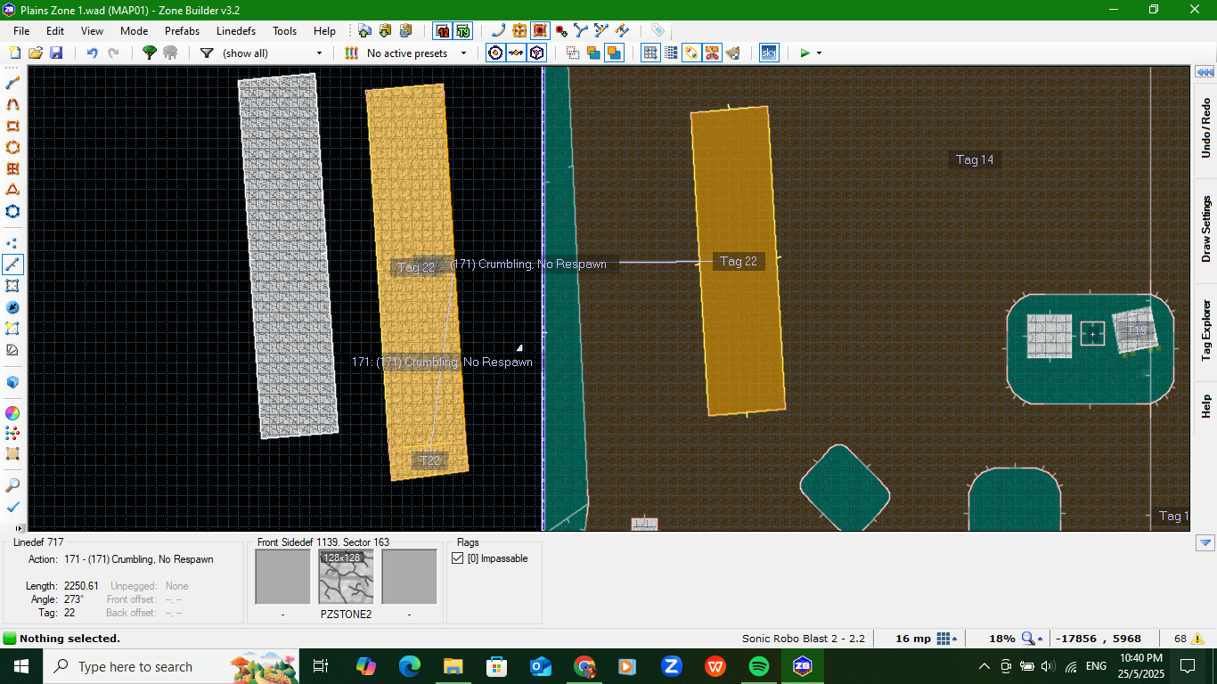Undo the last action via toolbar

click(x=92, y=53)
